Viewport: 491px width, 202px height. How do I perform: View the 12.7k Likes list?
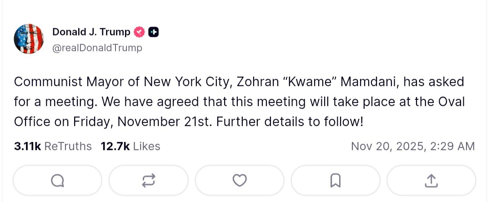(x=130, y=146)
